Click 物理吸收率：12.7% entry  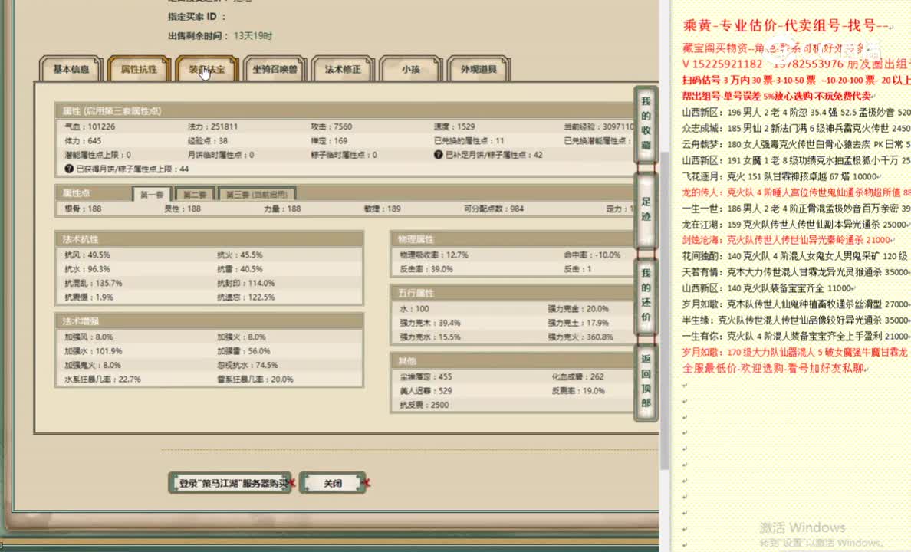click(x=434, y=255)
